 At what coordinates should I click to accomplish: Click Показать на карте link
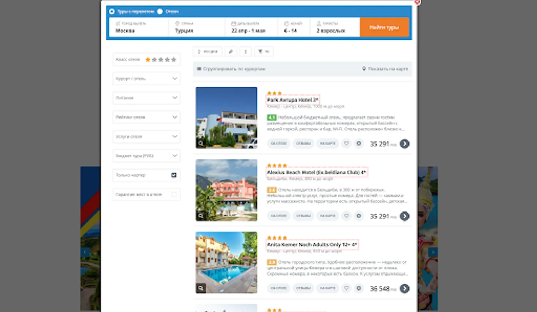click(x=385, y=69)
